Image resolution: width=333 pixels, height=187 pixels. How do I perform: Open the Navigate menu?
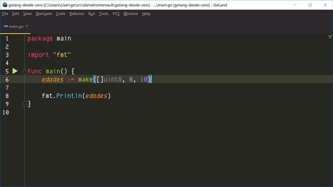44,14
